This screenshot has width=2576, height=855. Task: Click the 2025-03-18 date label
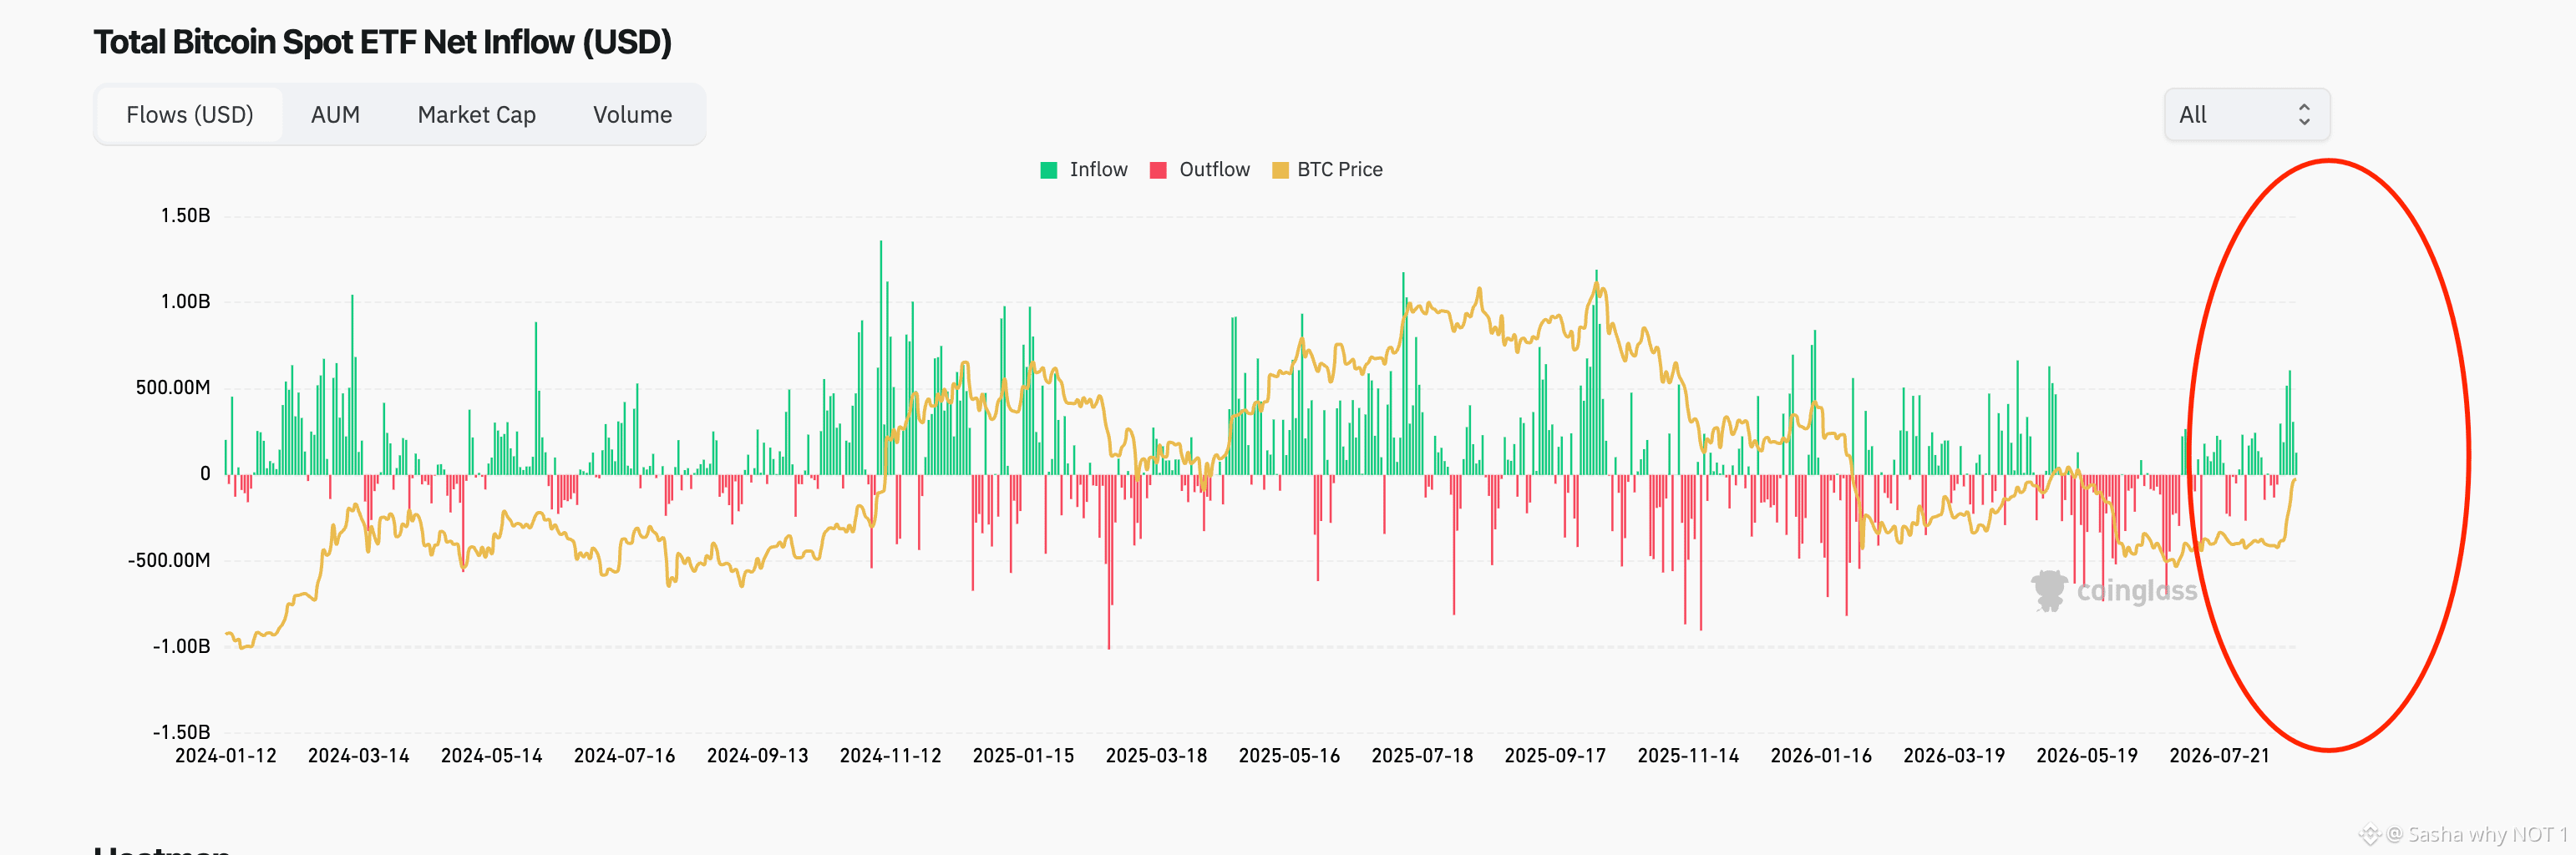tap(1157, 756)
